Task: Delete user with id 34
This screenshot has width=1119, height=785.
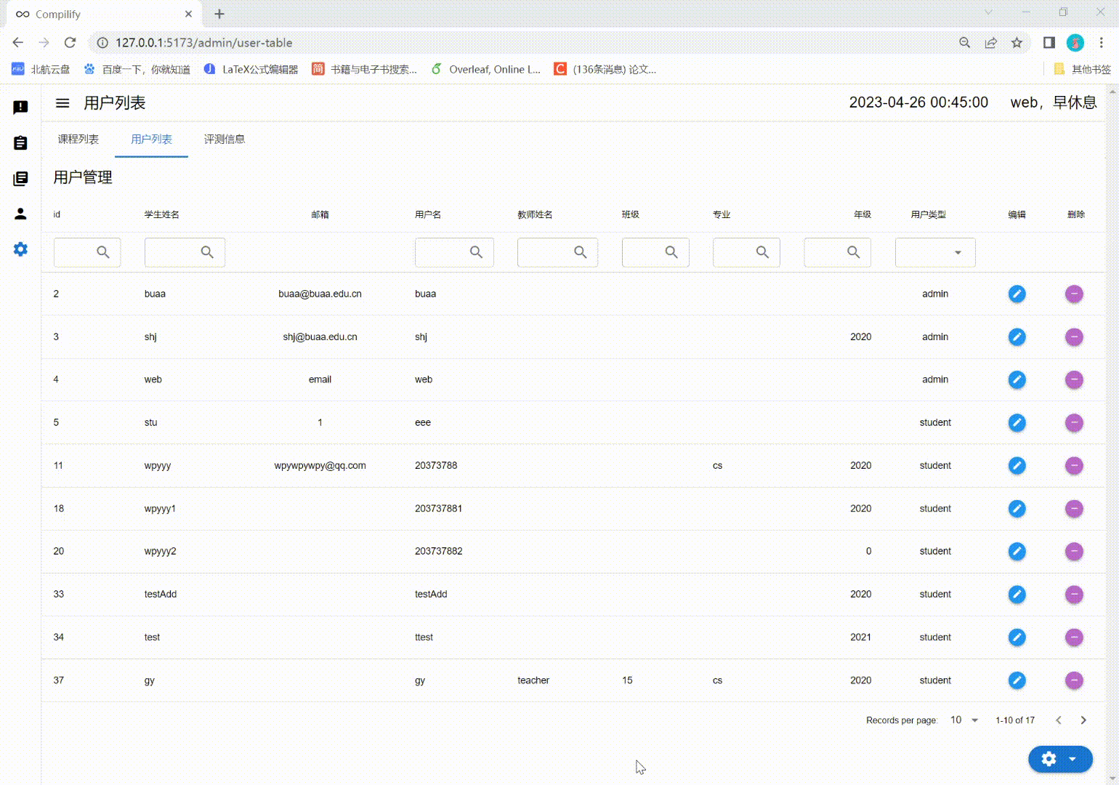Action: coord(1074,637)
